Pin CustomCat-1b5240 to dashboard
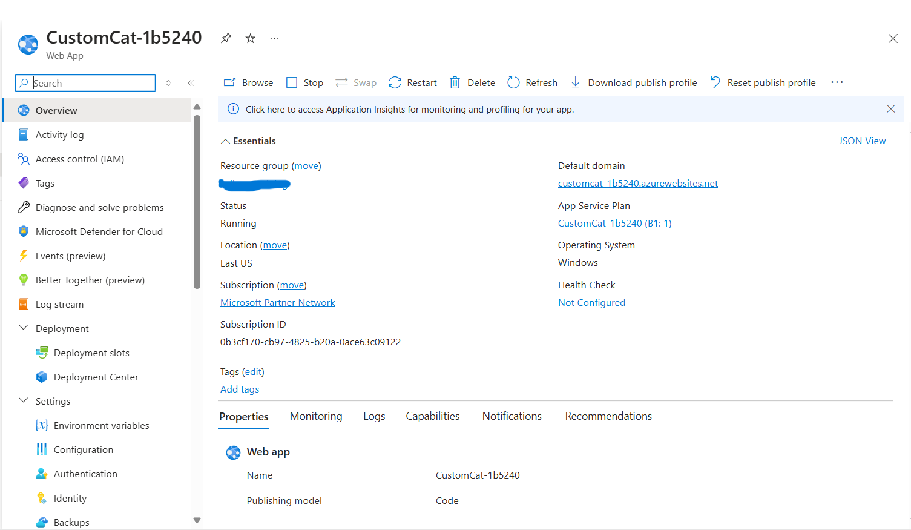This screenshot has width=911, height=530. pyautogui.click(x=226, y=38)
